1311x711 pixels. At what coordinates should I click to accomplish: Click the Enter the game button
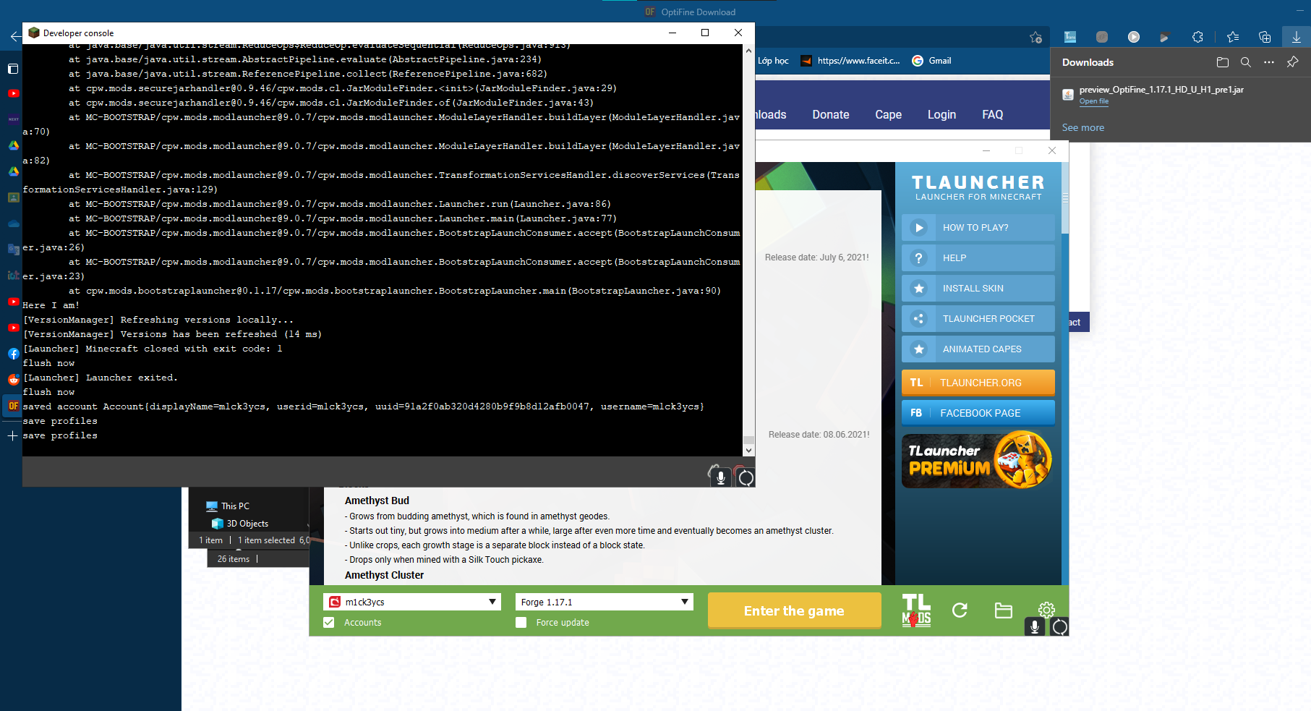click(x=794, y=610)
